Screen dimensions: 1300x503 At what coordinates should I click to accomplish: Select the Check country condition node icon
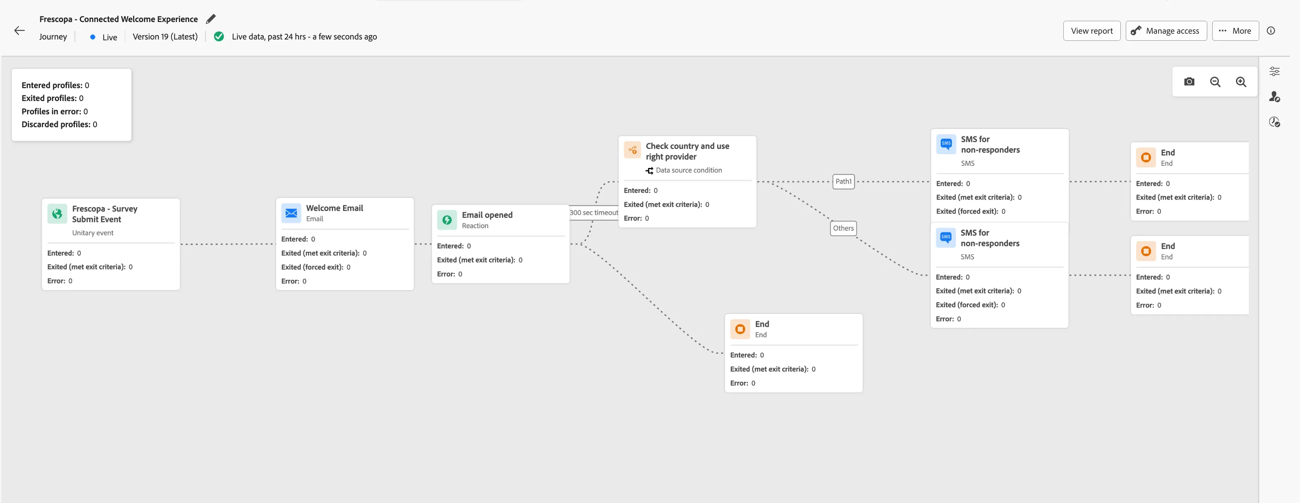pyautogui.click(x=633, y=150)
